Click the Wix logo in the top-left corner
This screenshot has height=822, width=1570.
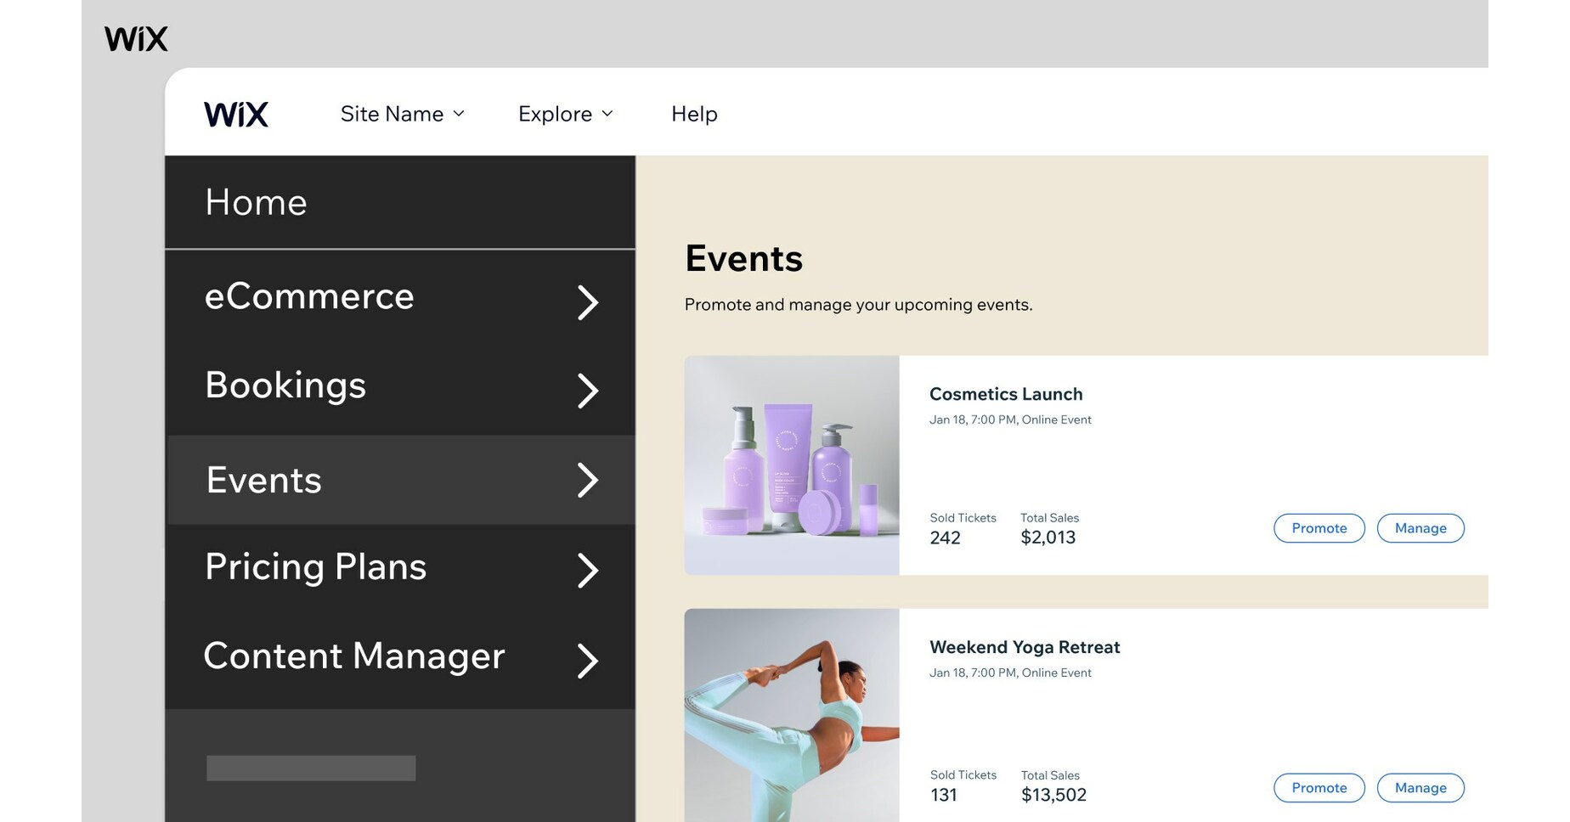click(x=134, y=37)
